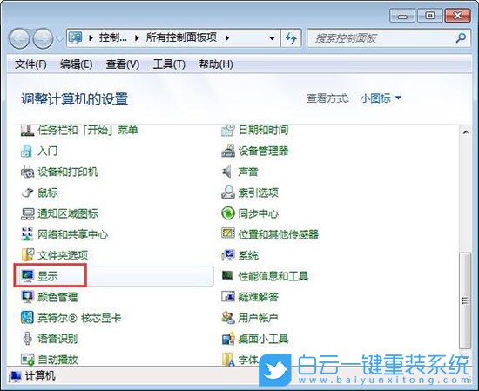Click the 系统 computer icon
This screenshot has width=479, height=391.
click(x=228, y=255)
